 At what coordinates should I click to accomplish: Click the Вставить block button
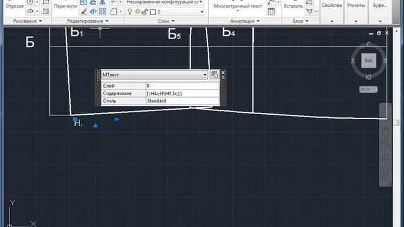pos(293,6)
